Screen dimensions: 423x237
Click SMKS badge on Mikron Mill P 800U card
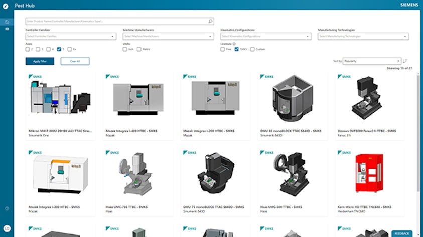(35, 77)
